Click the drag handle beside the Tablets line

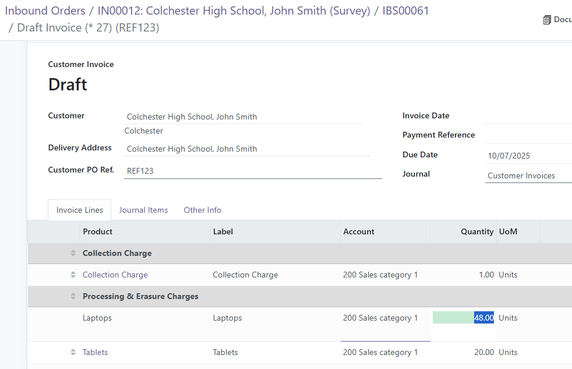point(73,352)
